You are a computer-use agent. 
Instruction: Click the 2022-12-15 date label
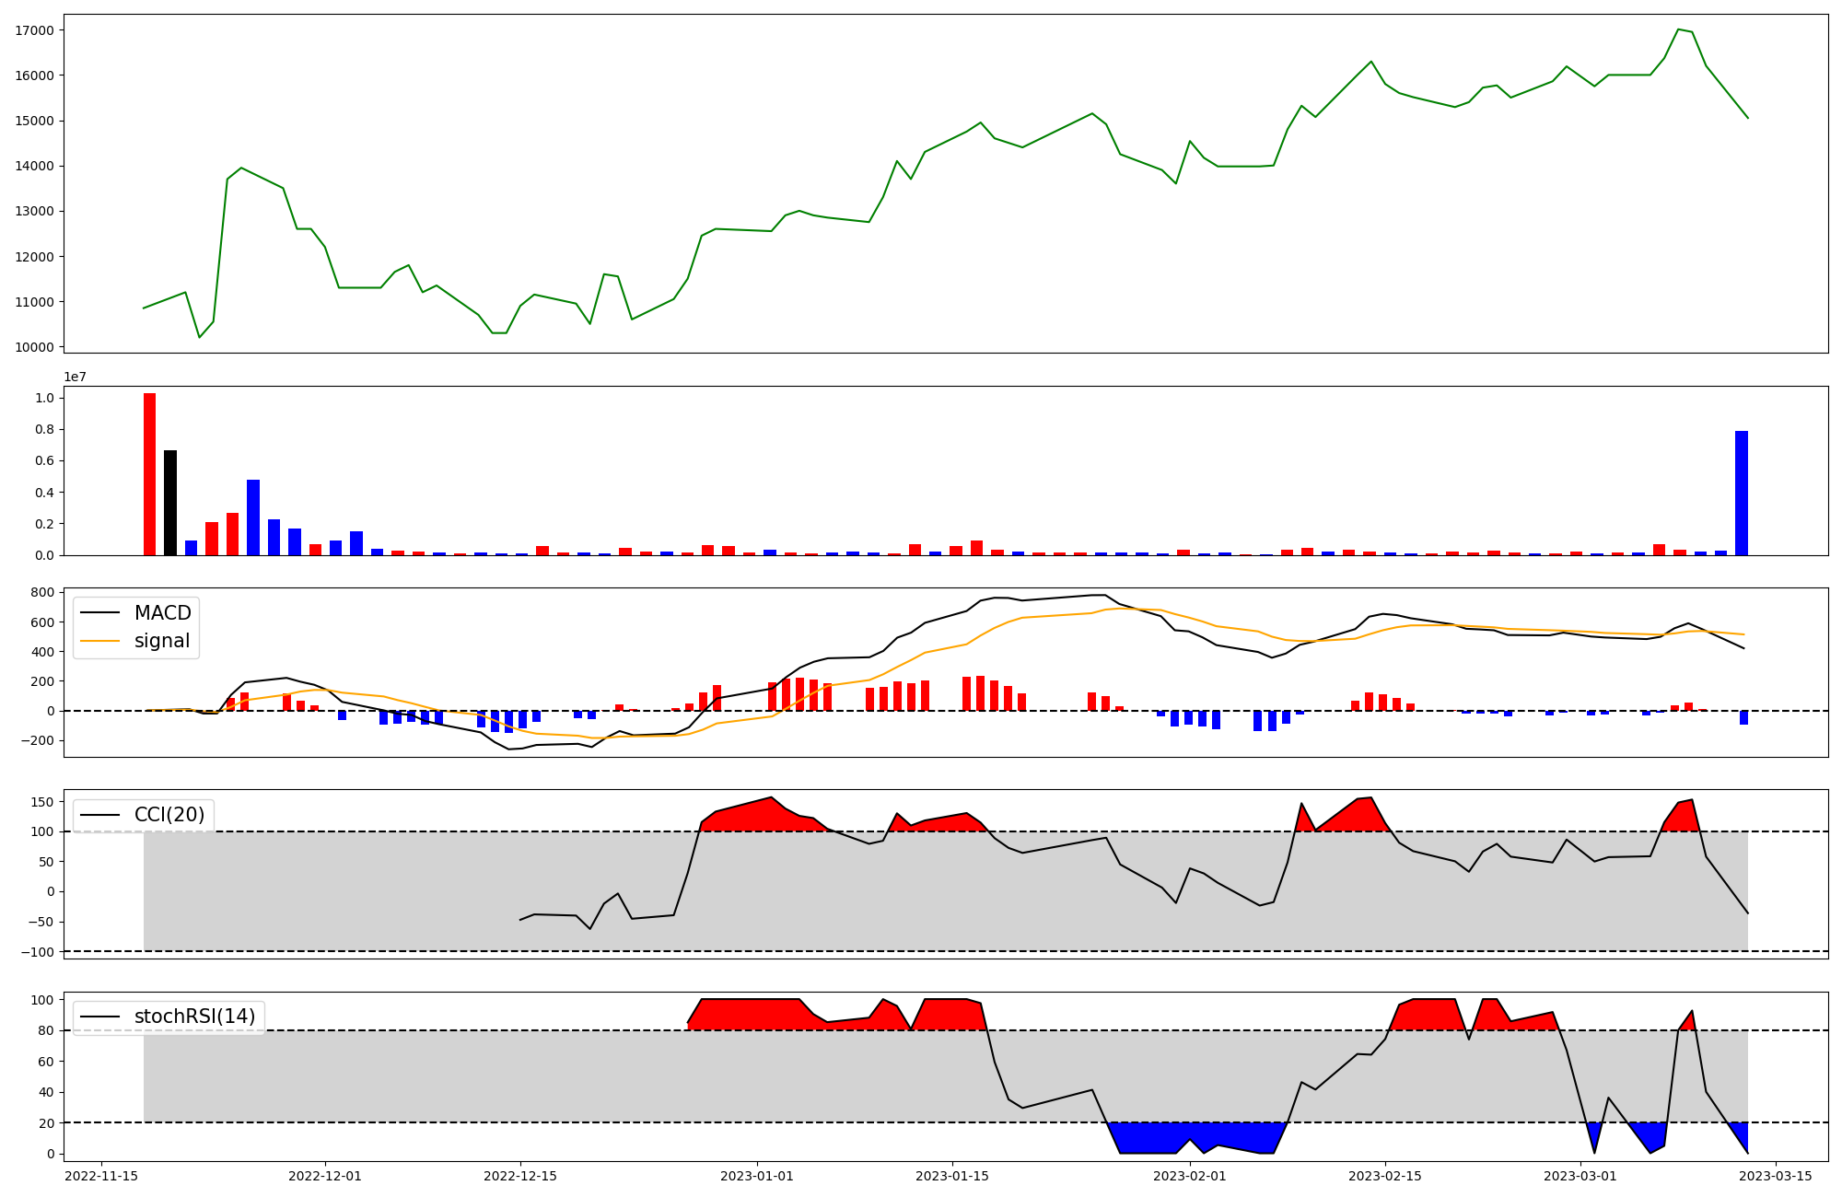point(520,1176)
